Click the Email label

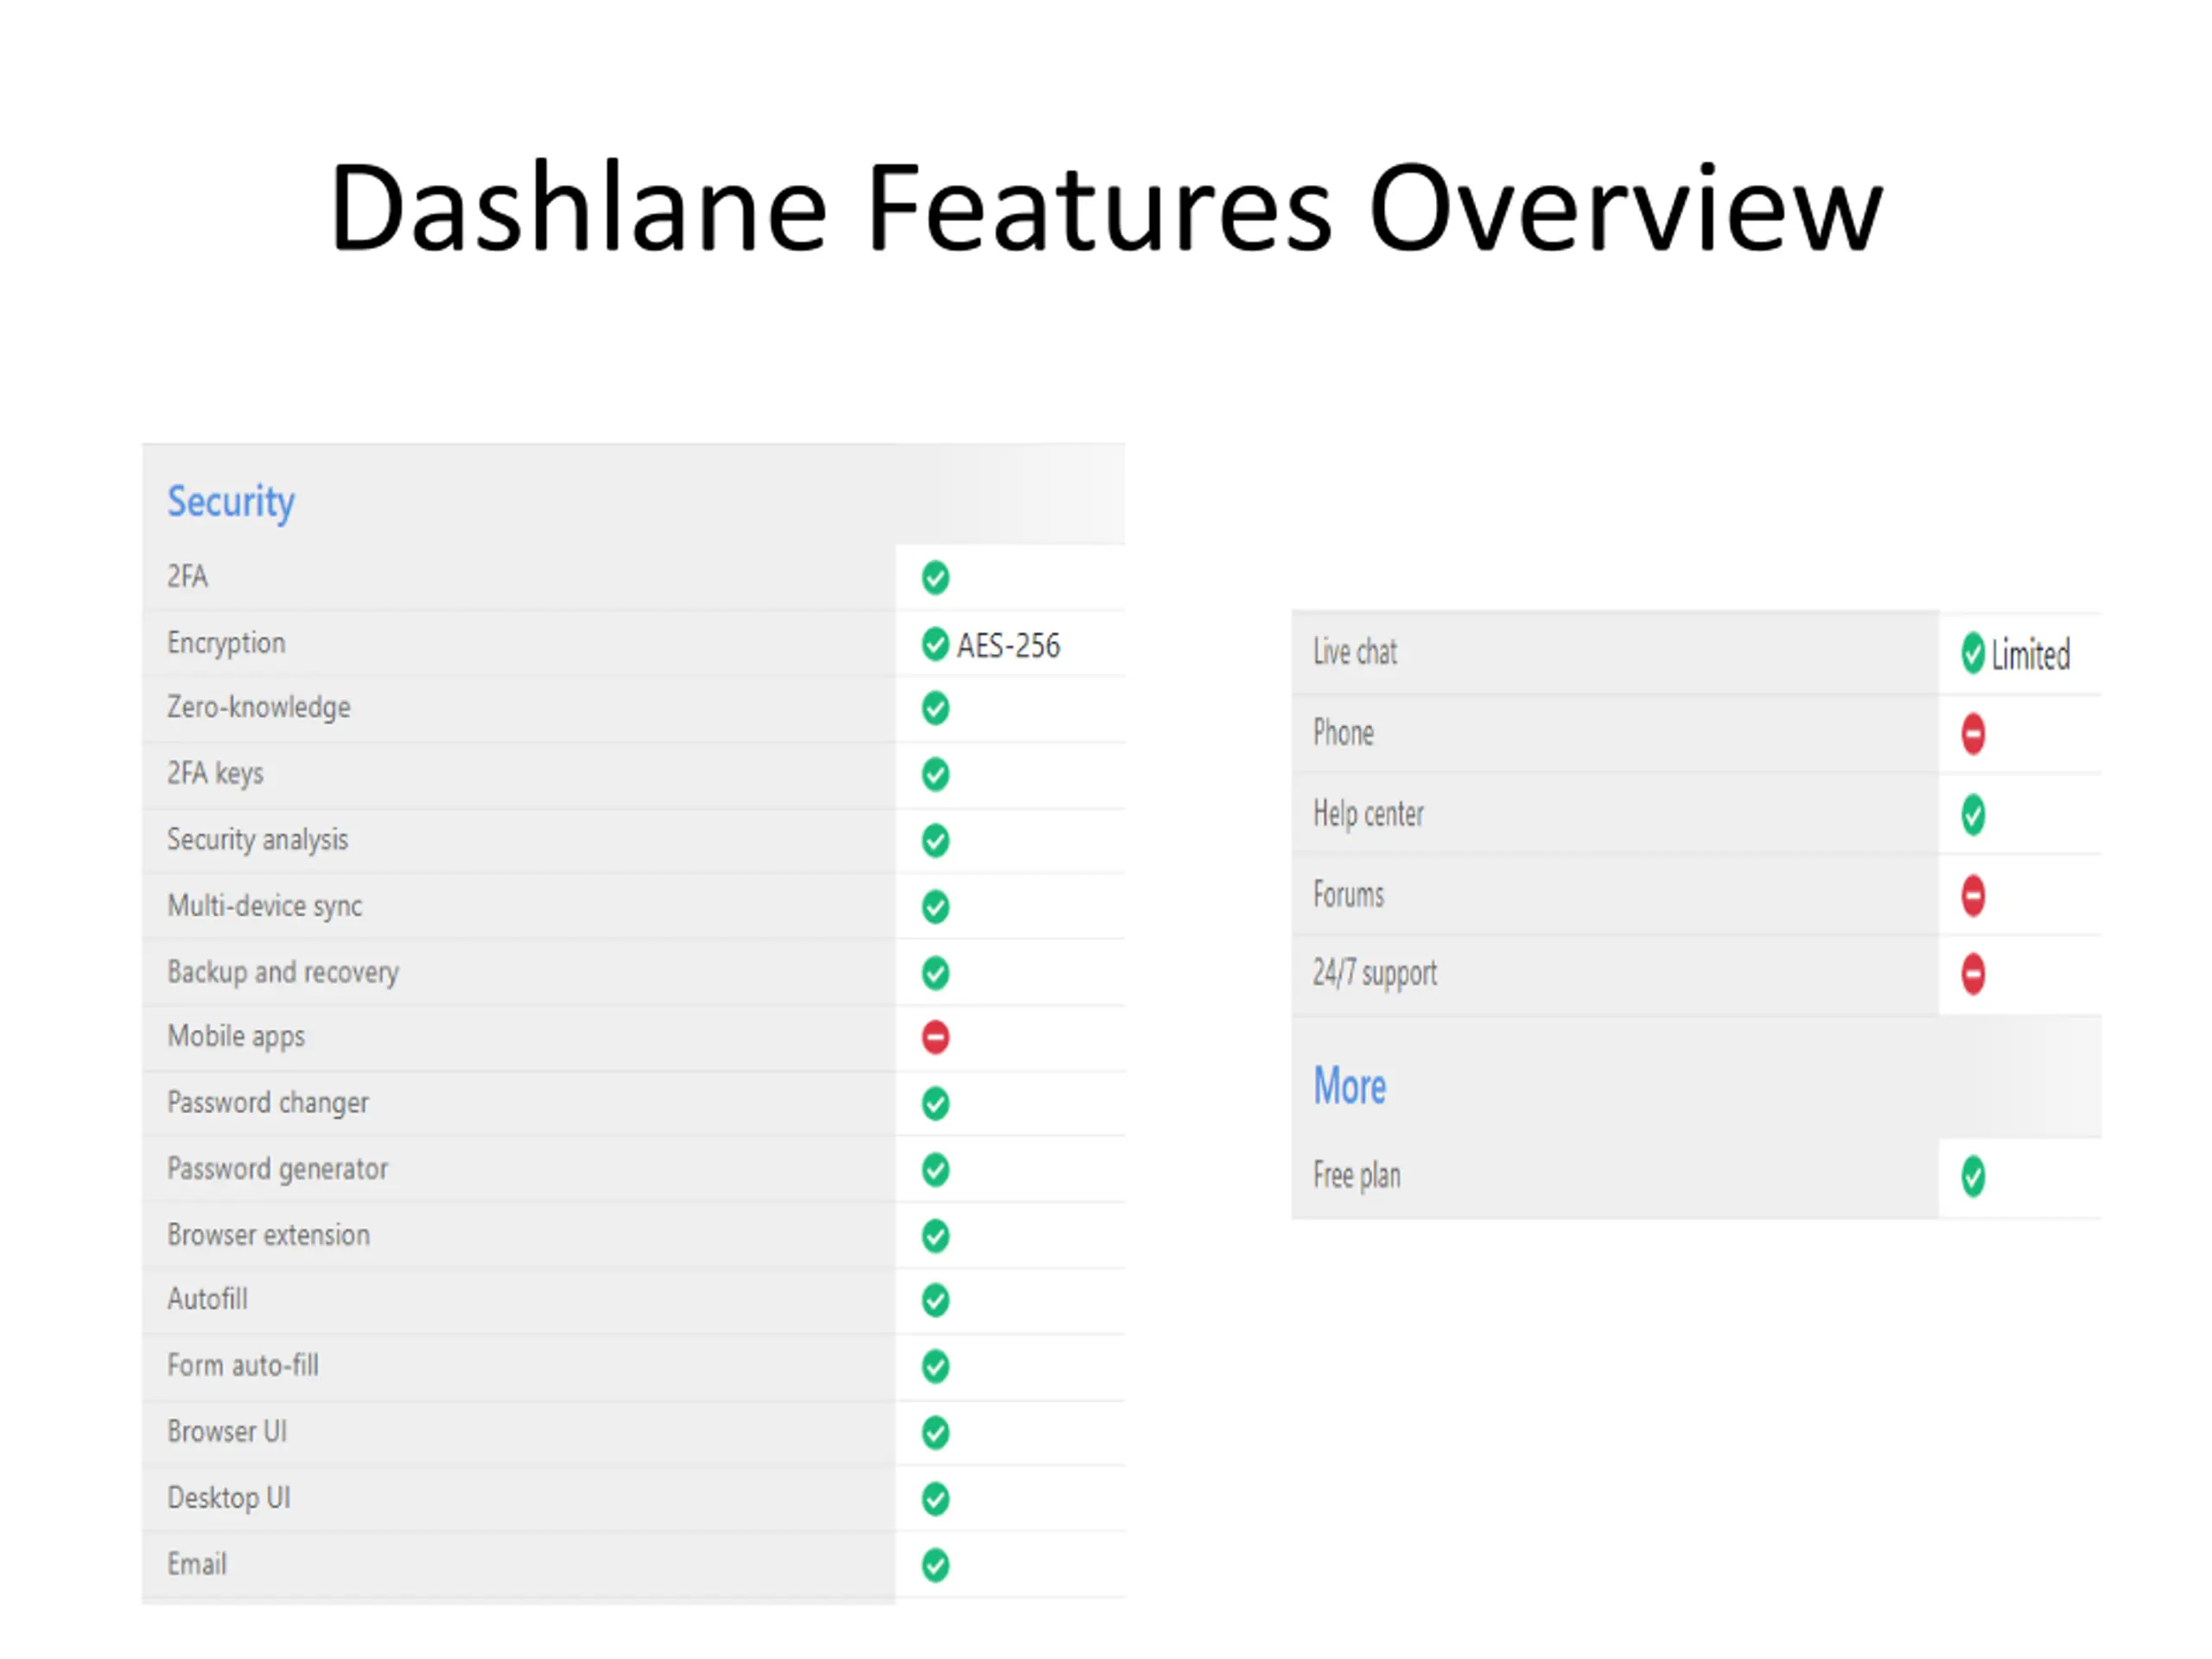tap(197, 1565)
